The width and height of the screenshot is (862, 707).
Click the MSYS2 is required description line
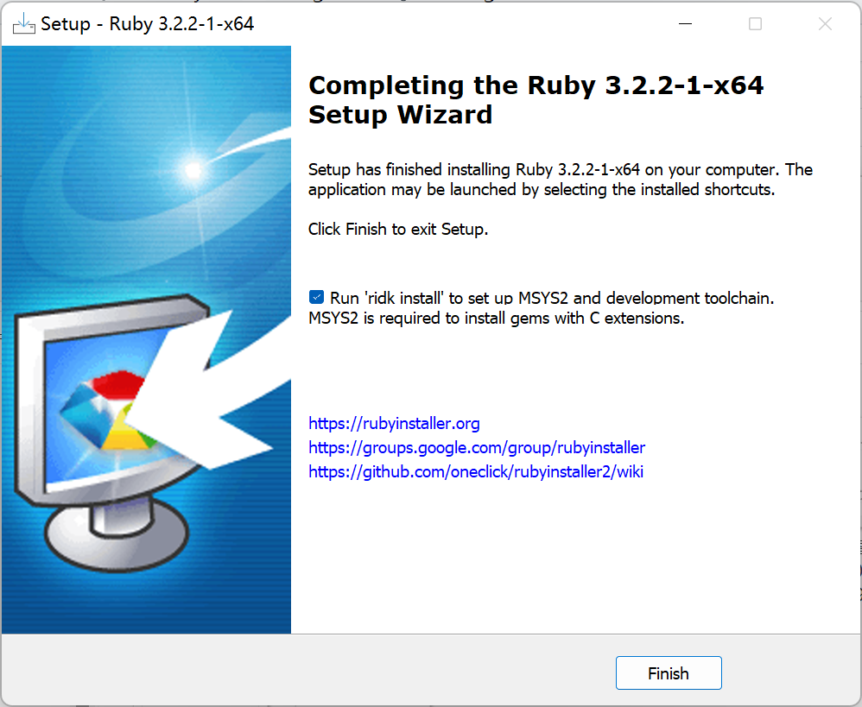tap(497, 318)
